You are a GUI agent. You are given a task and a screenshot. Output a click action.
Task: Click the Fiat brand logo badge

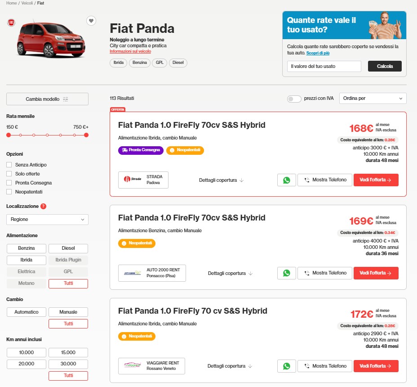coord(11,22)
